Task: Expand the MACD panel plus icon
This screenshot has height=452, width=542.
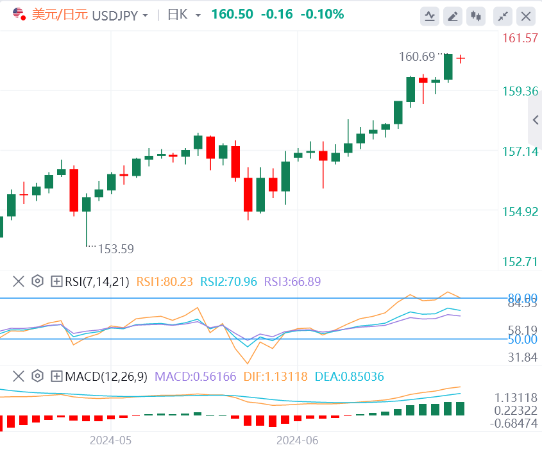Action: pos(56,376)
